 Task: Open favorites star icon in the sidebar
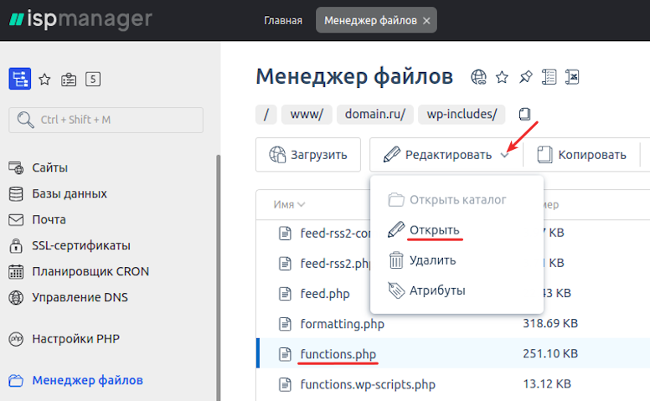(44, 80)
